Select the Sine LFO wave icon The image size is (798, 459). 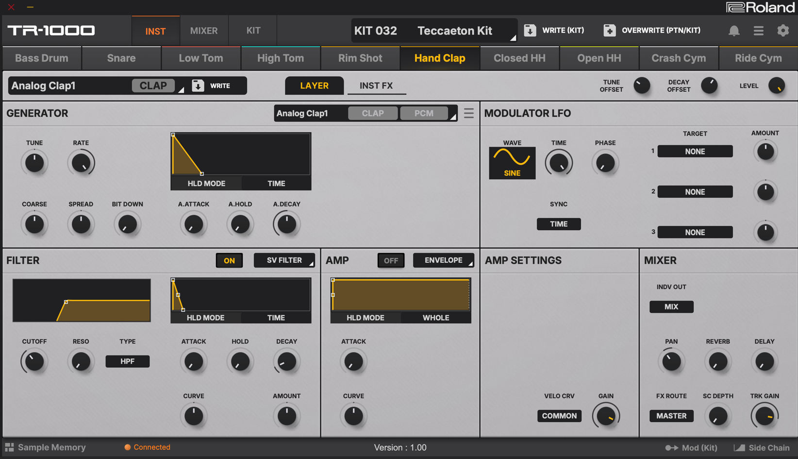tap(512, 163)
